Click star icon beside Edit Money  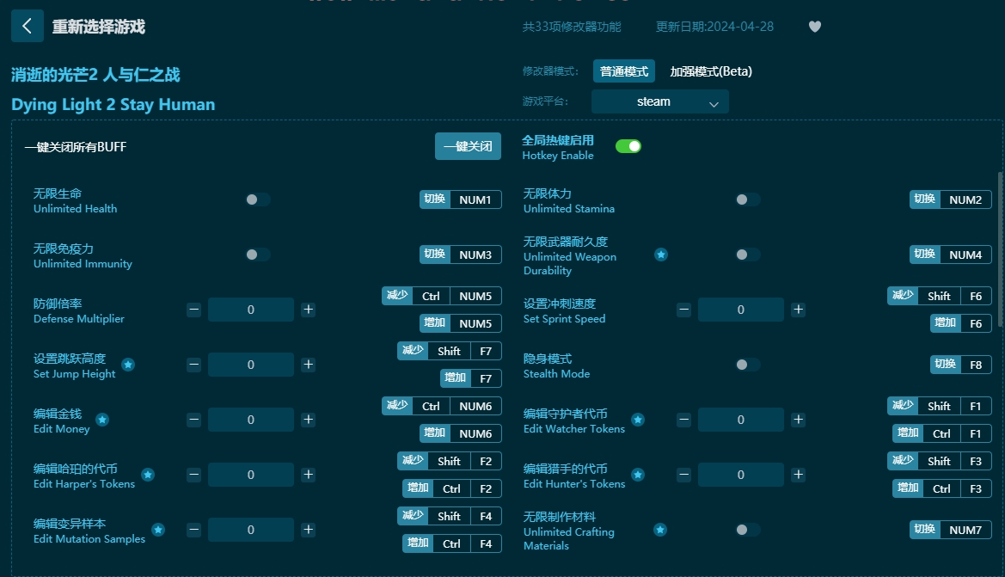click(x=102, y=420)
